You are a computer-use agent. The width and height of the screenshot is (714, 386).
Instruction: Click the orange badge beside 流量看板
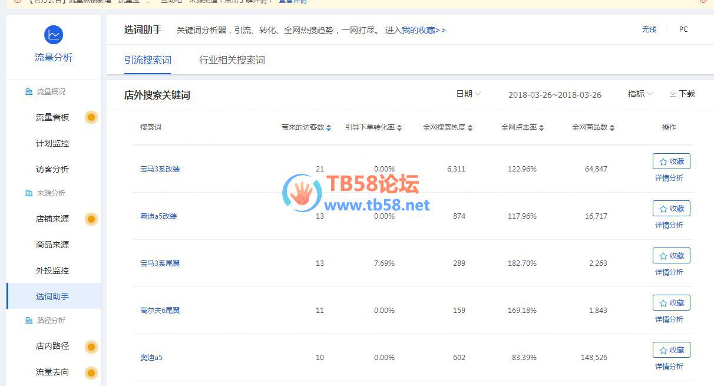[91, 117]
